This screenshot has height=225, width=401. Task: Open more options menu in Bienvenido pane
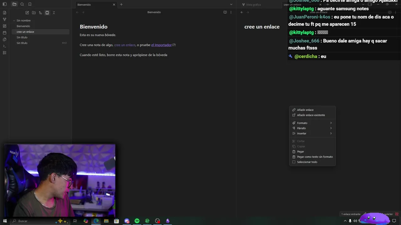point(231,12)
